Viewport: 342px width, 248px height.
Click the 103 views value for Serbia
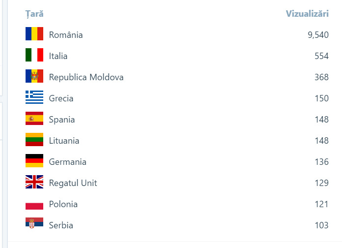click(x=321, y=225)
